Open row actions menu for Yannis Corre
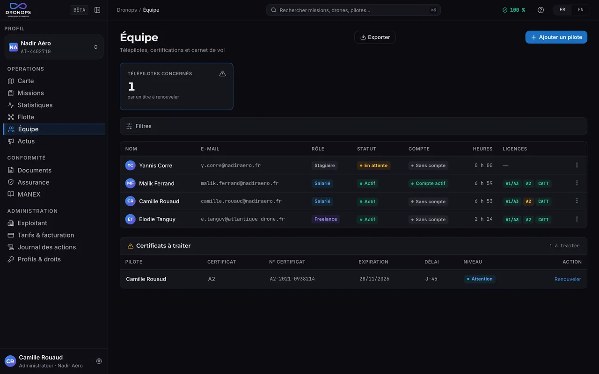Image resolution: width=599 pixels, height=374 pixels. tap(577, 165)
